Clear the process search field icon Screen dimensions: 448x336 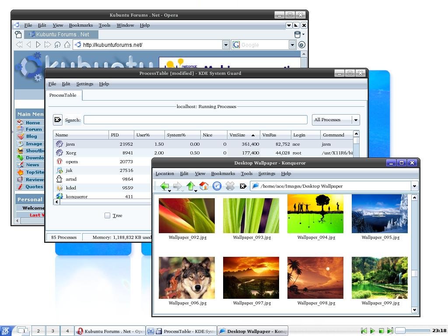[x=58, y=120]
